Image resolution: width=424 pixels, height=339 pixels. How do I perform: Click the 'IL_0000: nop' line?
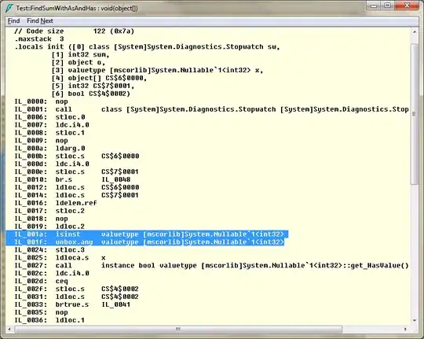point(41,101)
